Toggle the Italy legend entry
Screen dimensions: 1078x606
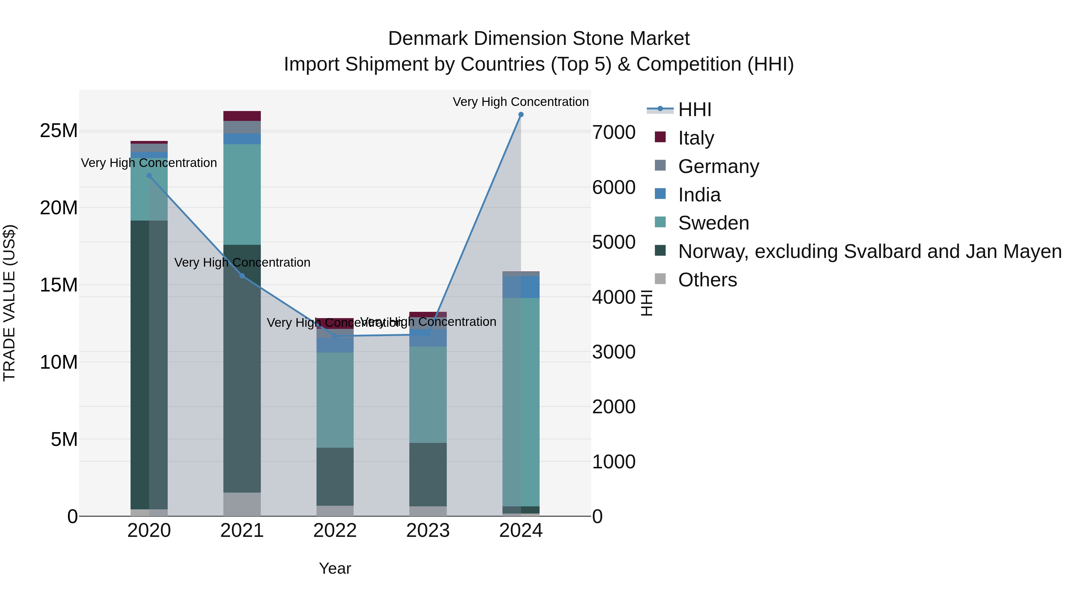[684, 138]
